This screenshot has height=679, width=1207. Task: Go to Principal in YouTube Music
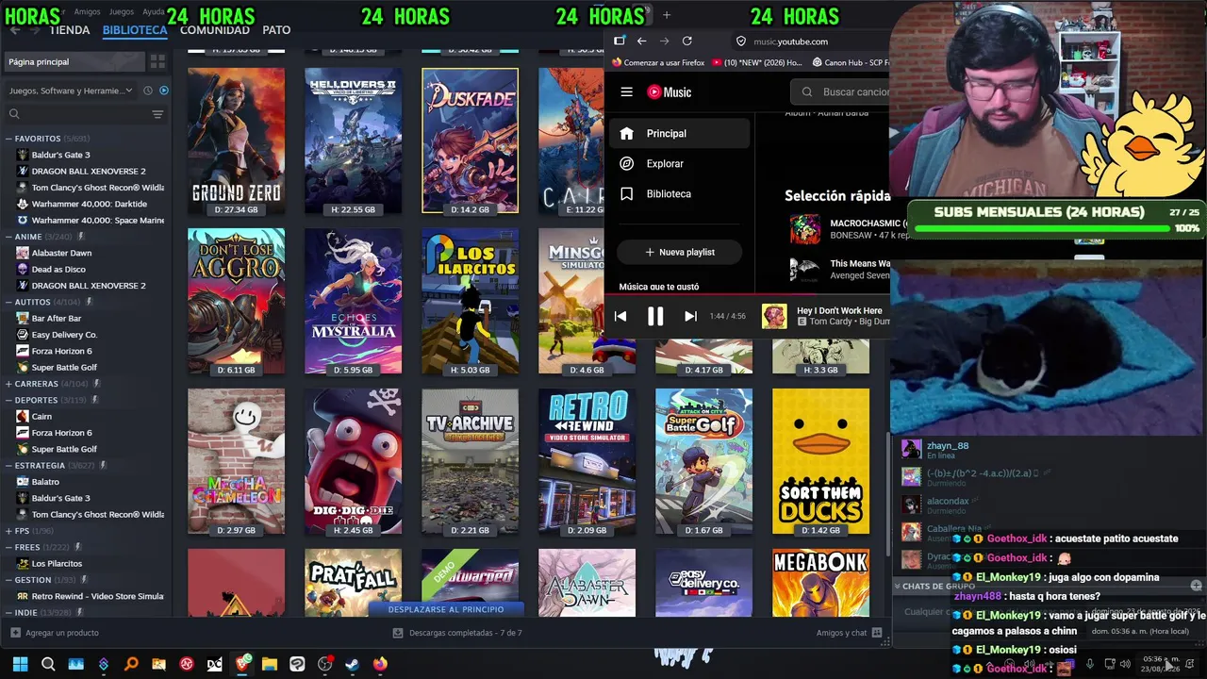coord(680,134)
